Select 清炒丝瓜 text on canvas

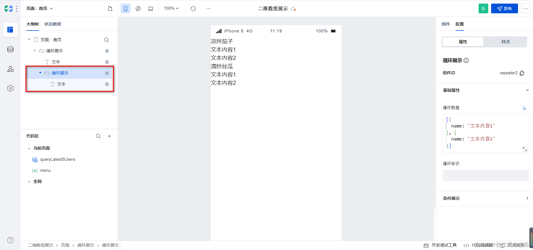tap(222, 66)
